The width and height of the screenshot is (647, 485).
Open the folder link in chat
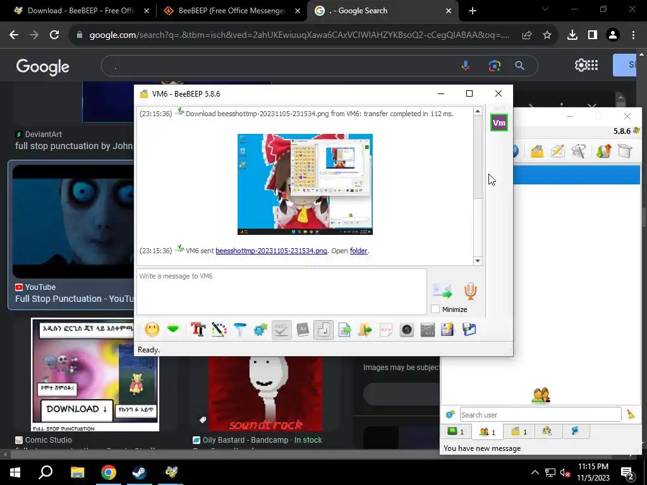click(358, 251)
